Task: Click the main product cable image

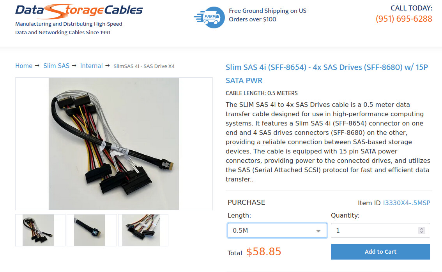Action: coord(114,144)
